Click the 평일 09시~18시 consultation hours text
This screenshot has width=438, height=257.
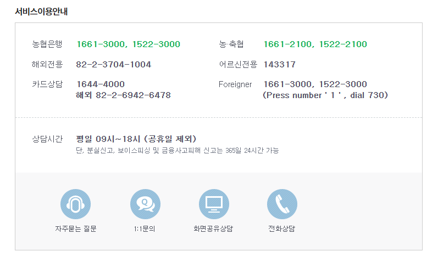(136, 139)
